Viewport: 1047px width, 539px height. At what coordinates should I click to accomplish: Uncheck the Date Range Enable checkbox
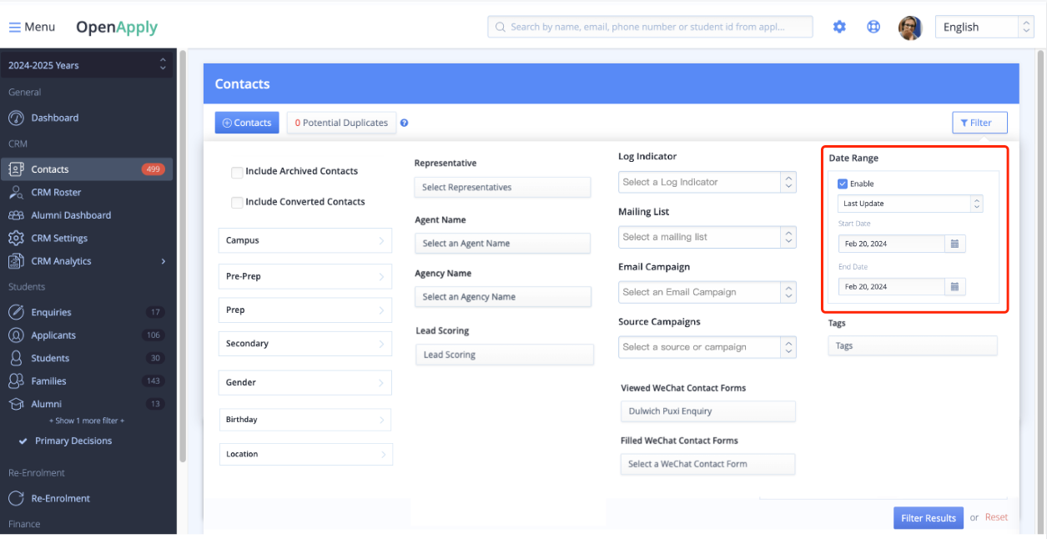coord(843,184)
